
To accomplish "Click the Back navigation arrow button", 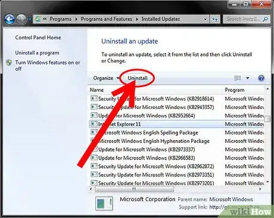I will point(10,19).
